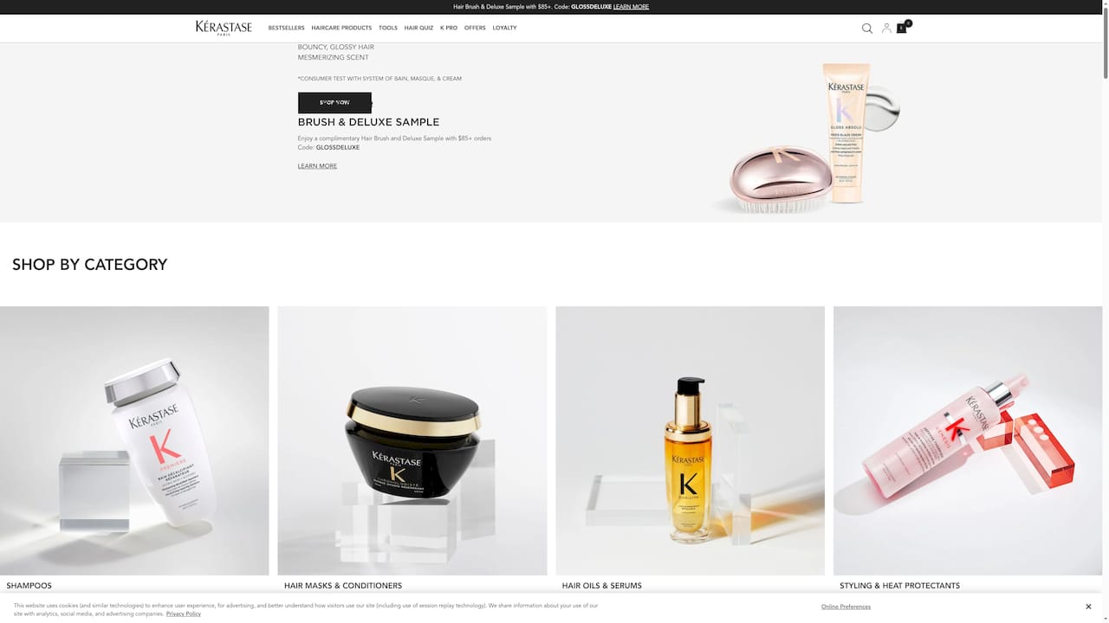Select the Hair Oils & Serums image
Image resolution: width=1109 pixels, height=623 pixels.
690,440
